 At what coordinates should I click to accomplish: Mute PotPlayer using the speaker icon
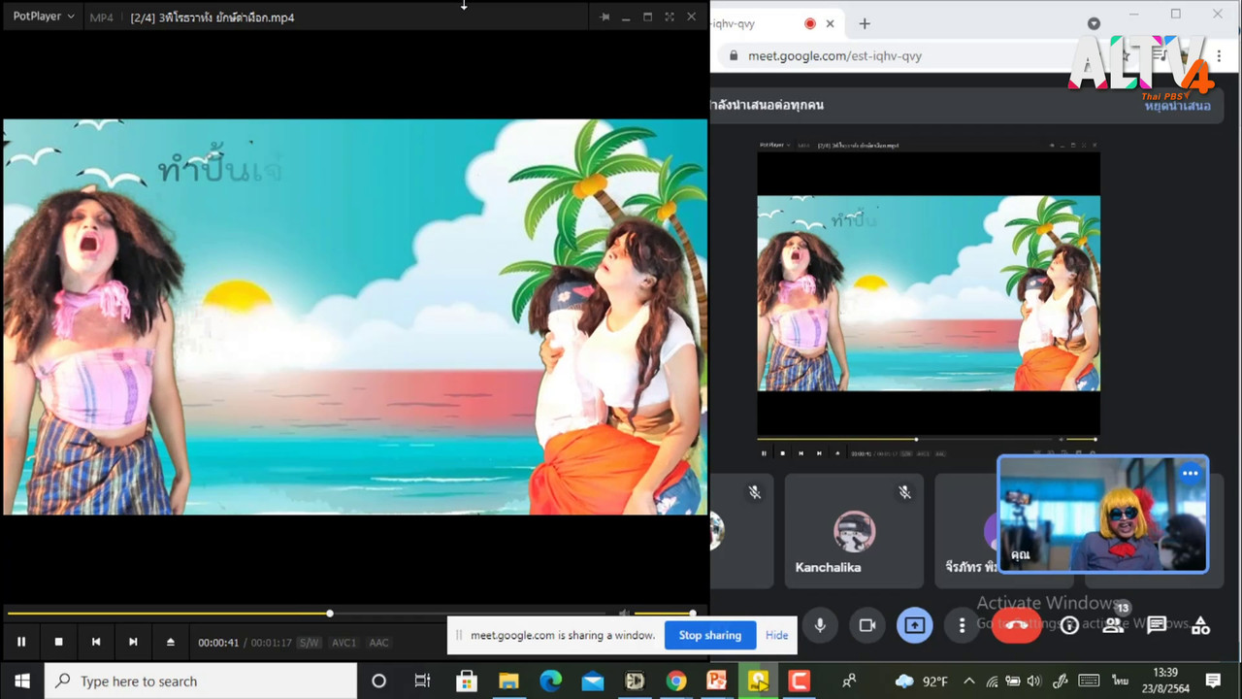624,614
